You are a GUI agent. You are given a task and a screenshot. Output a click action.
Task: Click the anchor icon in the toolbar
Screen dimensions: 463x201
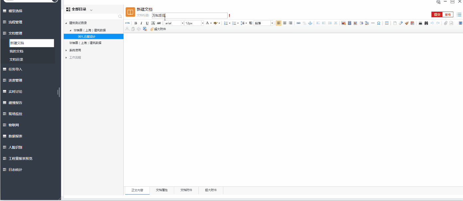310,23
